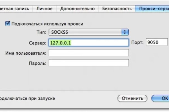This screenshot has height=112, width=169.
Task: Select the Пароль input field
Action: [x=89, y=63]
